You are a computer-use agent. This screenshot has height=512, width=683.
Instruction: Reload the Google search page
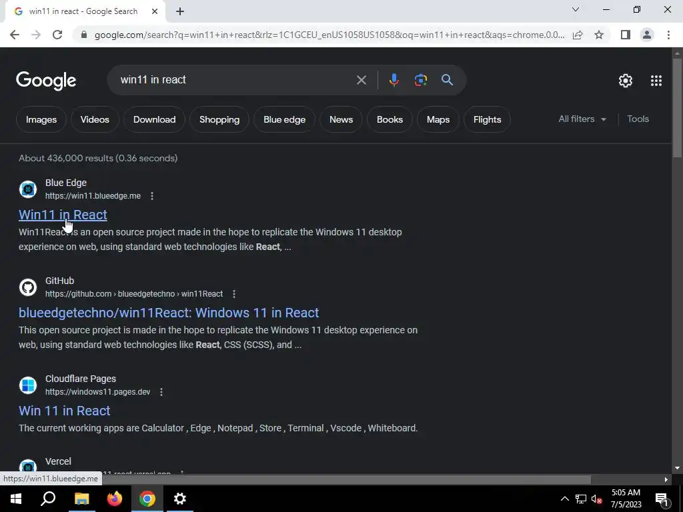point(57,35)
